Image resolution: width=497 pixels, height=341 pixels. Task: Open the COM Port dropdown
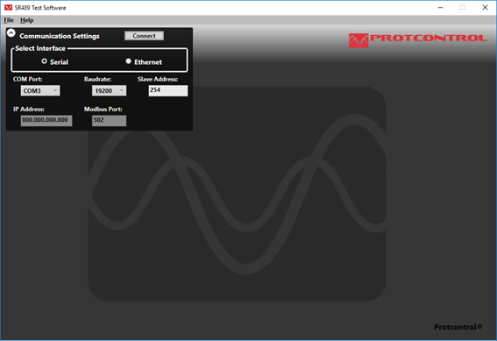(40, 90)
